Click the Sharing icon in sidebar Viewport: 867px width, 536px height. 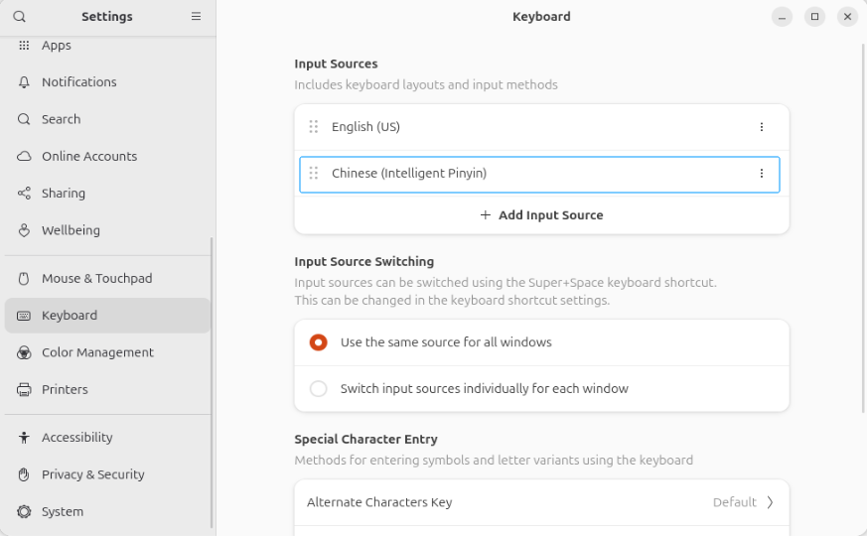pyautogui.click(x=24, y=194)
